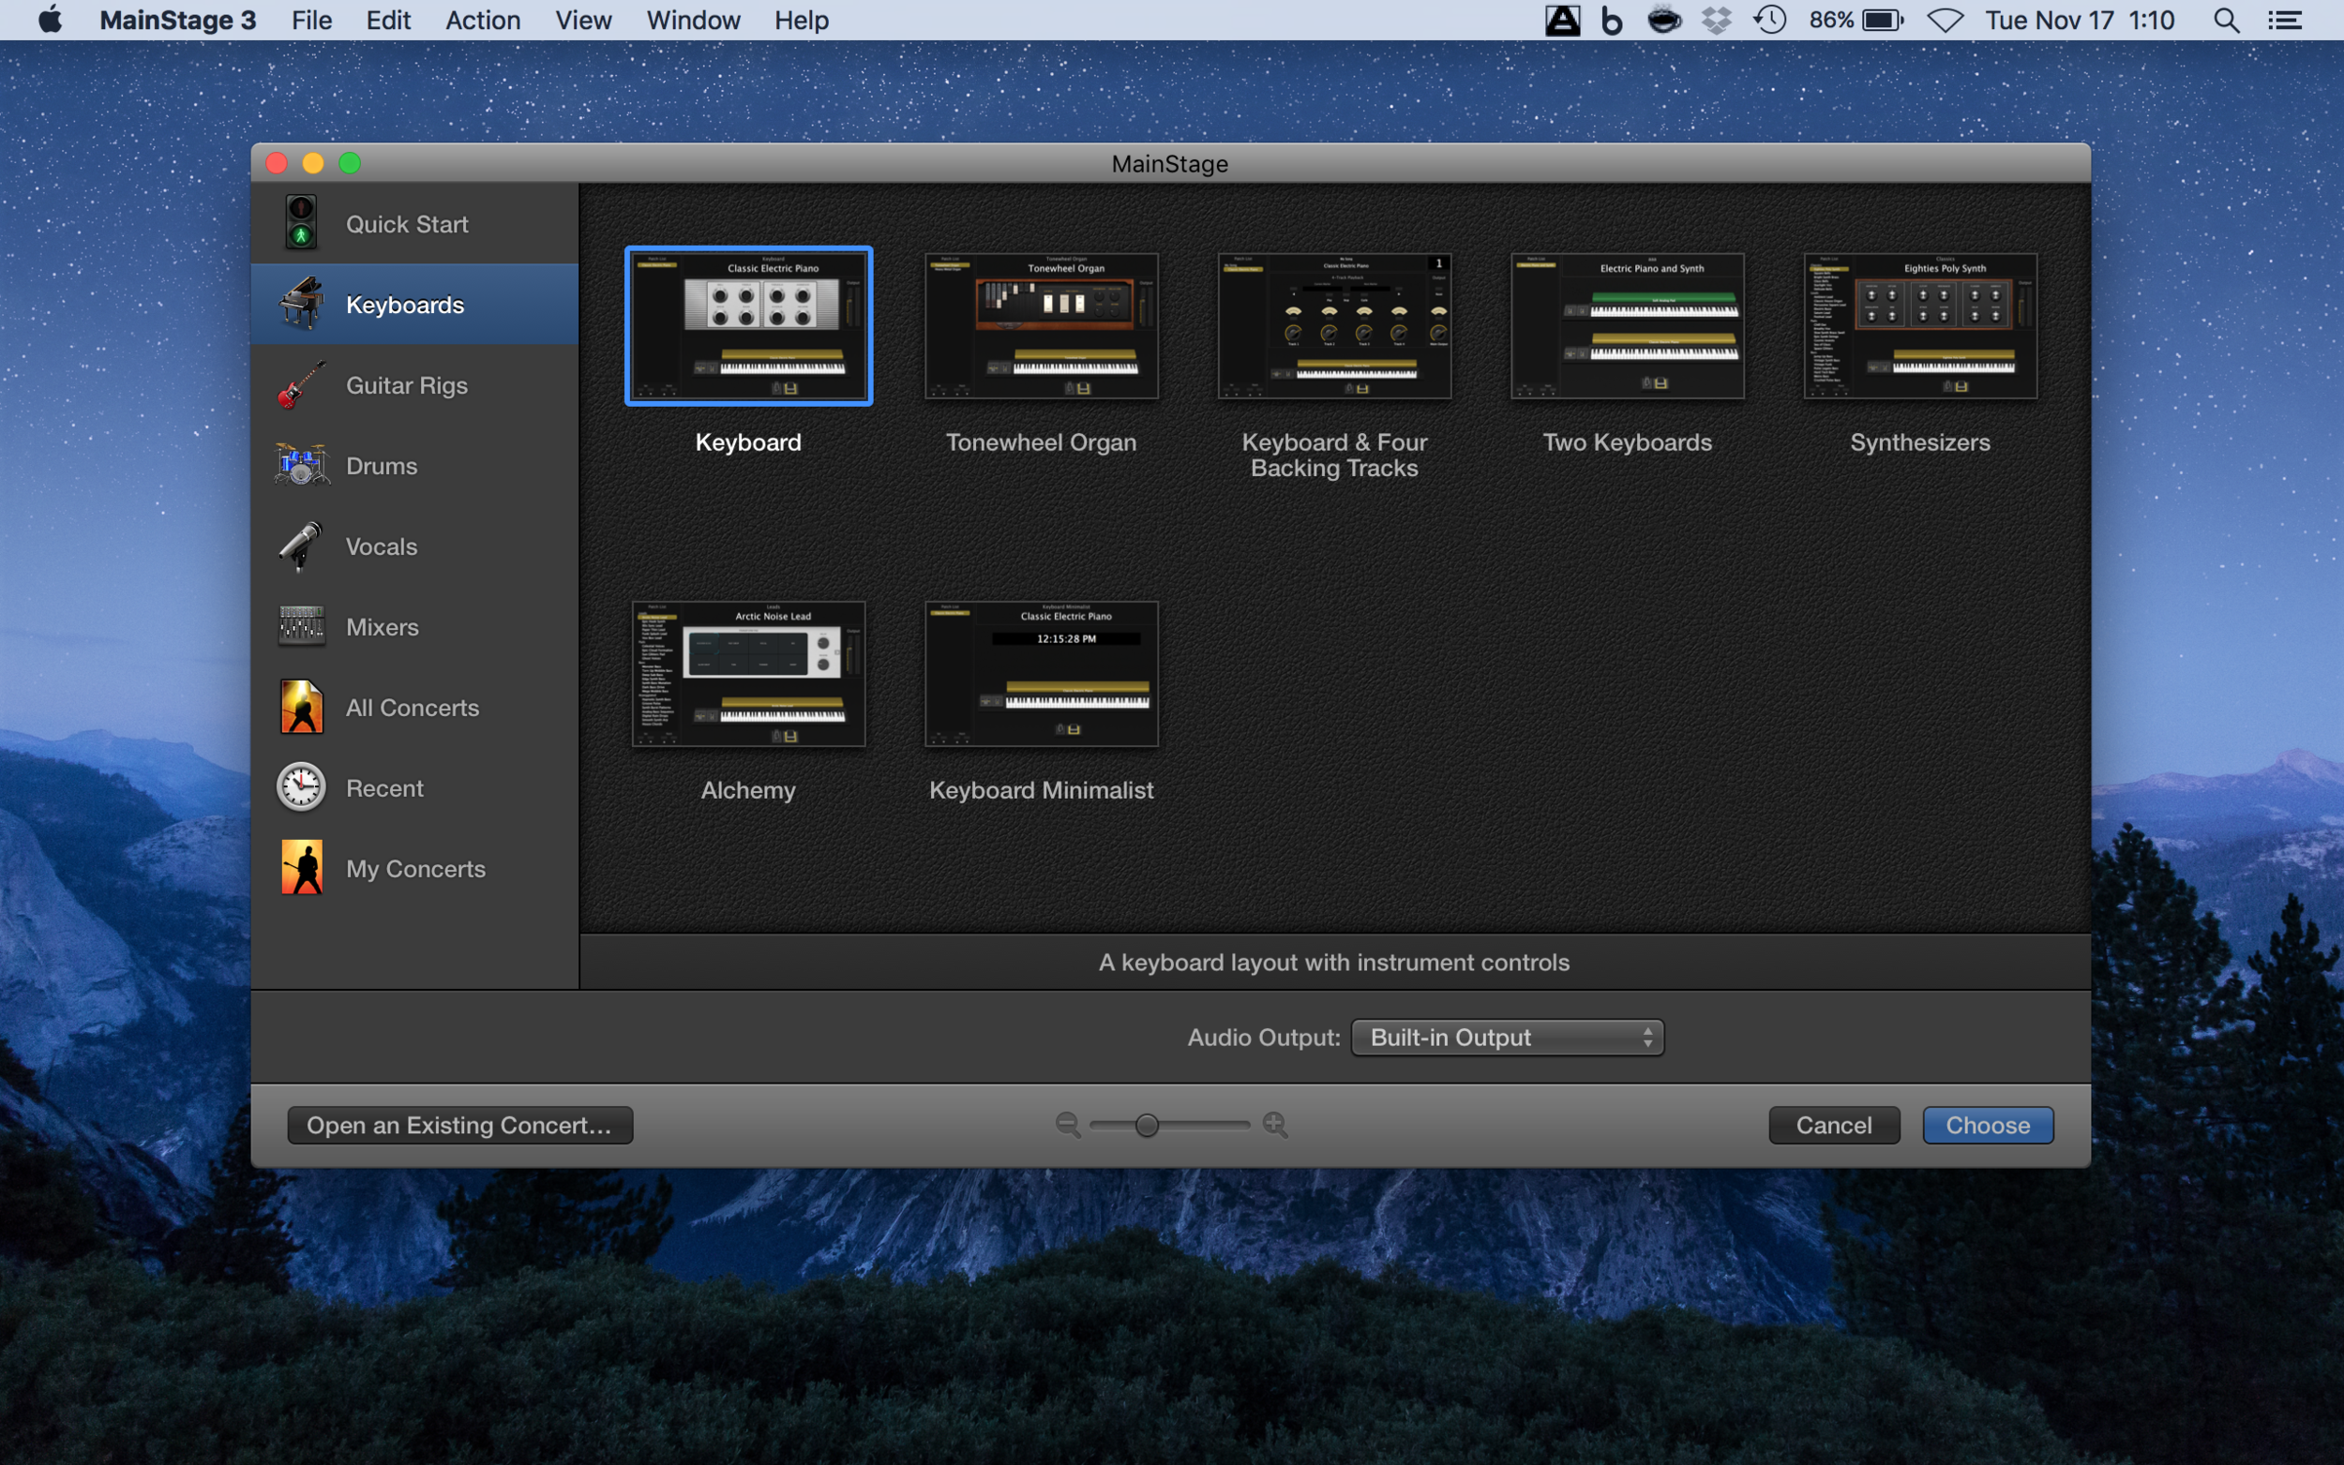Screen dimensions: 2344x1465
Task: Open the Apple menu
Action: click(50, 20)
